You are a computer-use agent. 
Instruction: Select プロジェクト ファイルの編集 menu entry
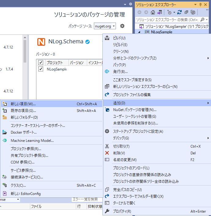pos(157,95)
